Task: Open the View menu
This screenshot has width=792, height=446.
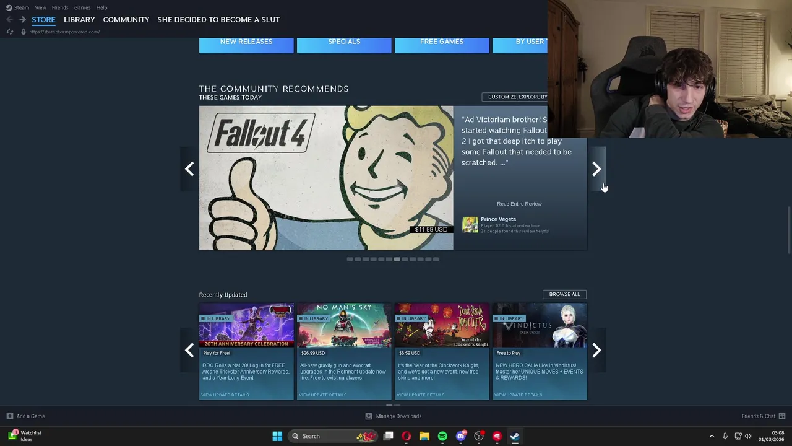Action: (40, 7)
